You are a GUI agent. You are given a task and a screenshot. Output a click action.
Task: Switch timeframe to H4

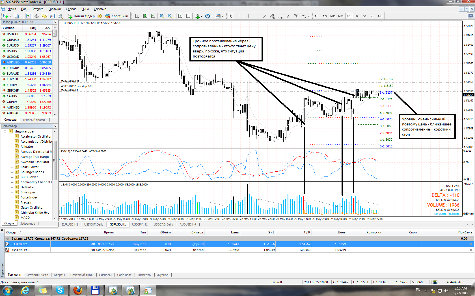coord(356,16)
